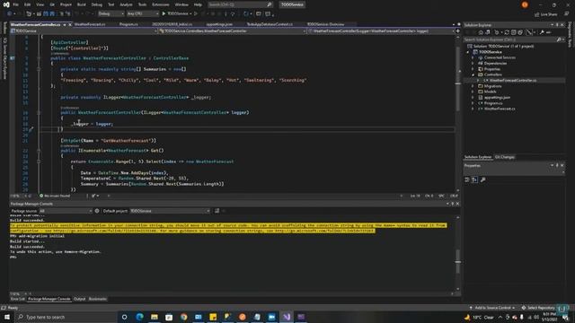Switch to the Git Changes tab
The height and width of the screenshot is (323, 575).
click(505, 157)
